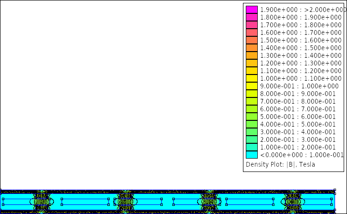
Task: Click the swatch for 8.000e-001 : 9.000e-001
Action: (x=252, y=94)
